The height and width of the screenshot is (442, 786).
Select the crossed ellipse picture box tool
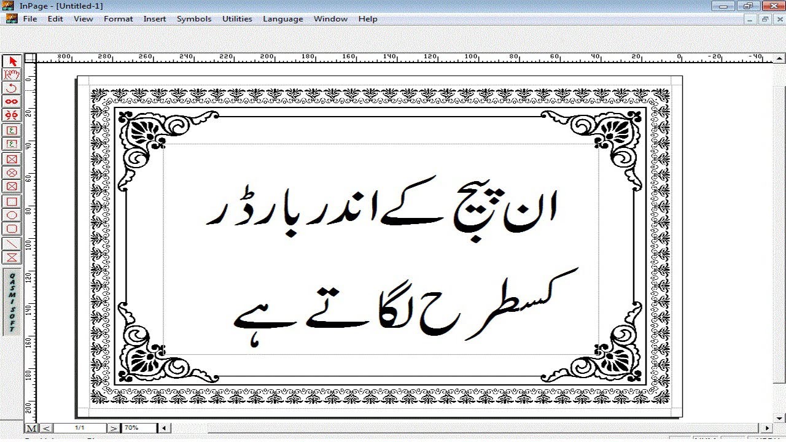click(x=12, y=173)
